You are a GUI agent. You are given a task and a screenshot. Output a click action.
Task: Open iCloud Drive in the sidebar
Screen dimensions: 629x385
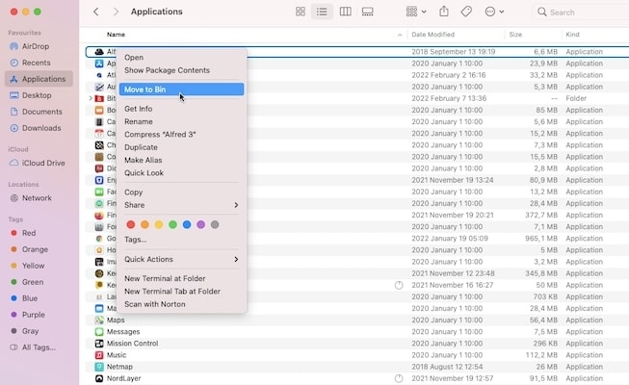[x=39, y=164]
